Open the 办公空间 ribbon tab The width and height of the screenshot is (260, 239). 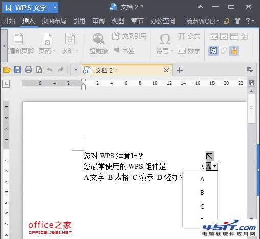pos(163,21)
